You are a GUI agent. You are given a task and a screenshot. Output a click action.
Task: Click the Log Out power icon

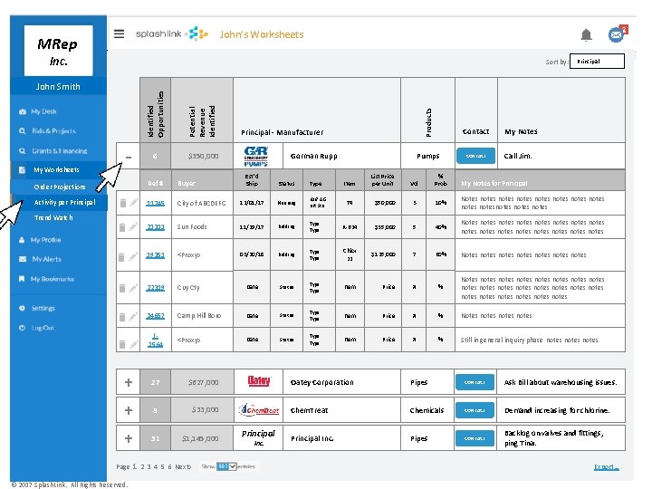point(22,328)
